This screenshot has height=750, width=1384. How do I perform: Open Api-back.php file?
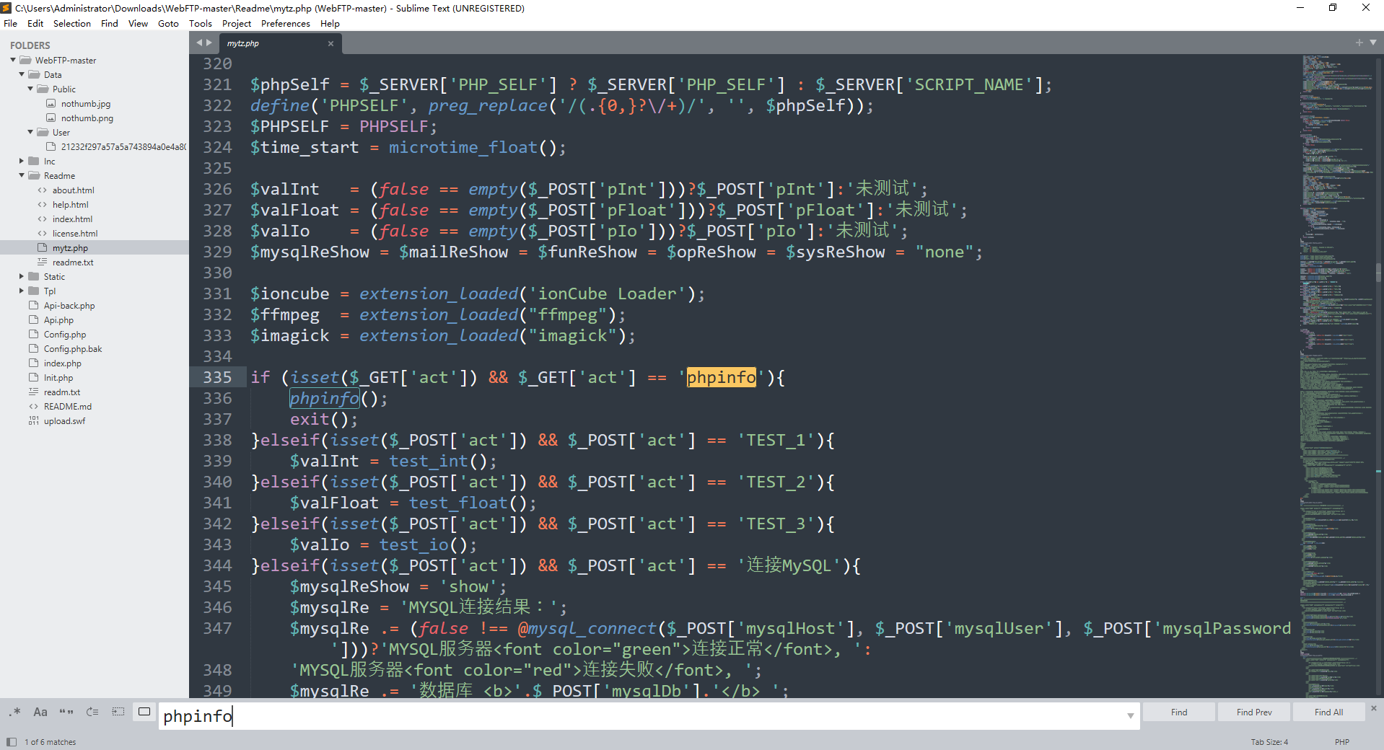pos(69,306)
